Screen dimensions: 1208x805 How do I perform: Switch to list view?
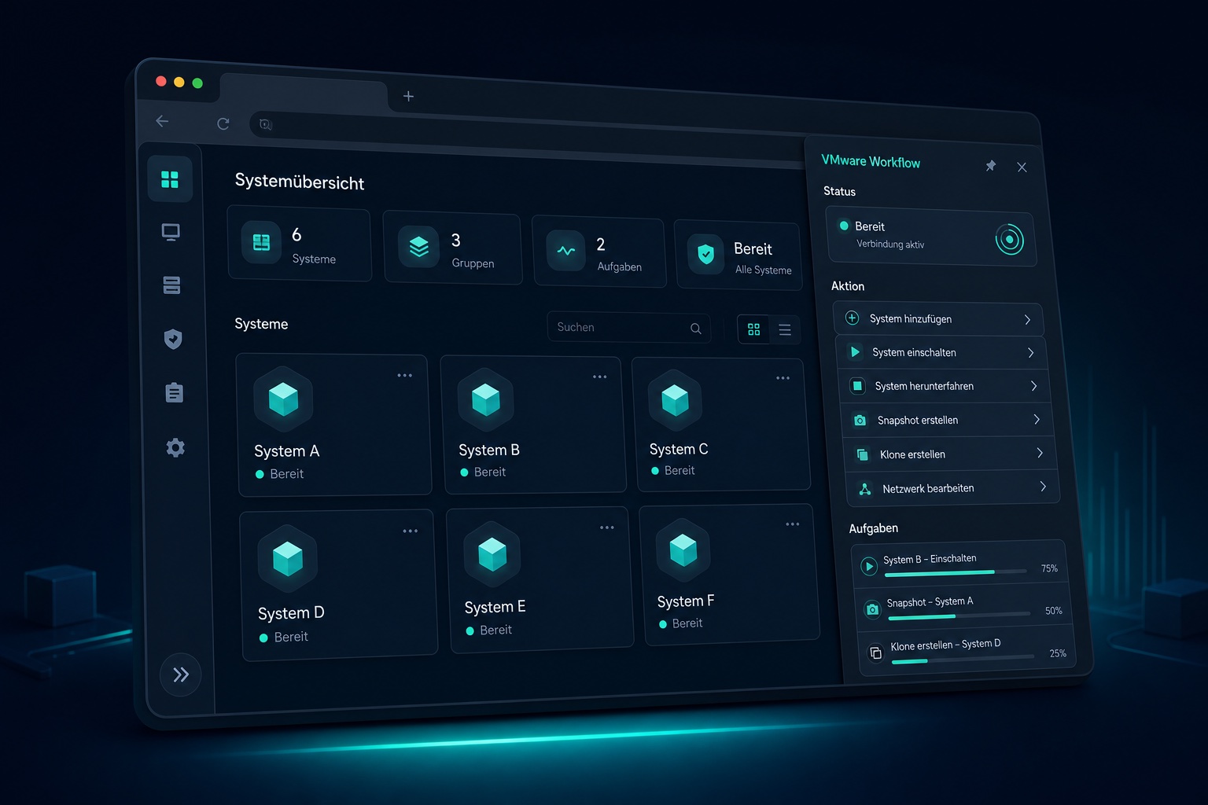tap(785, 330)
